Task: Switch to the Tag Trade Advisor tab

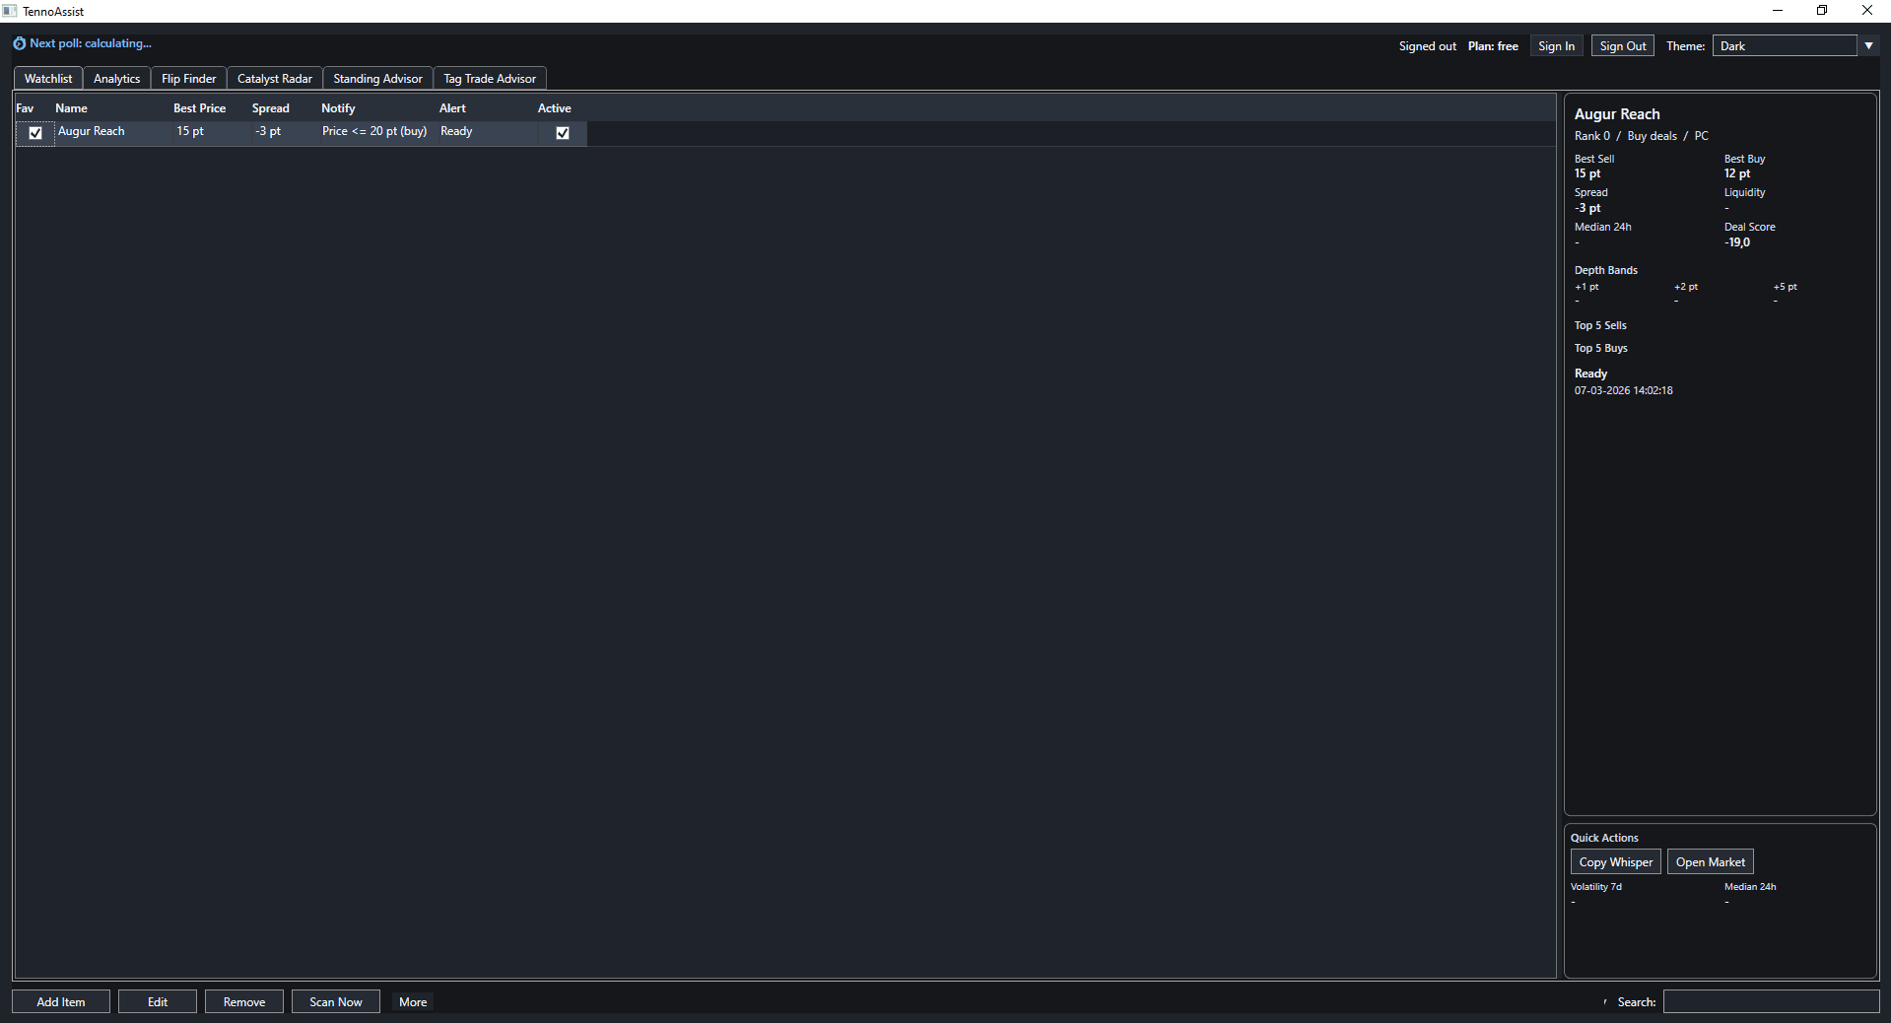Action: [489, 78]
